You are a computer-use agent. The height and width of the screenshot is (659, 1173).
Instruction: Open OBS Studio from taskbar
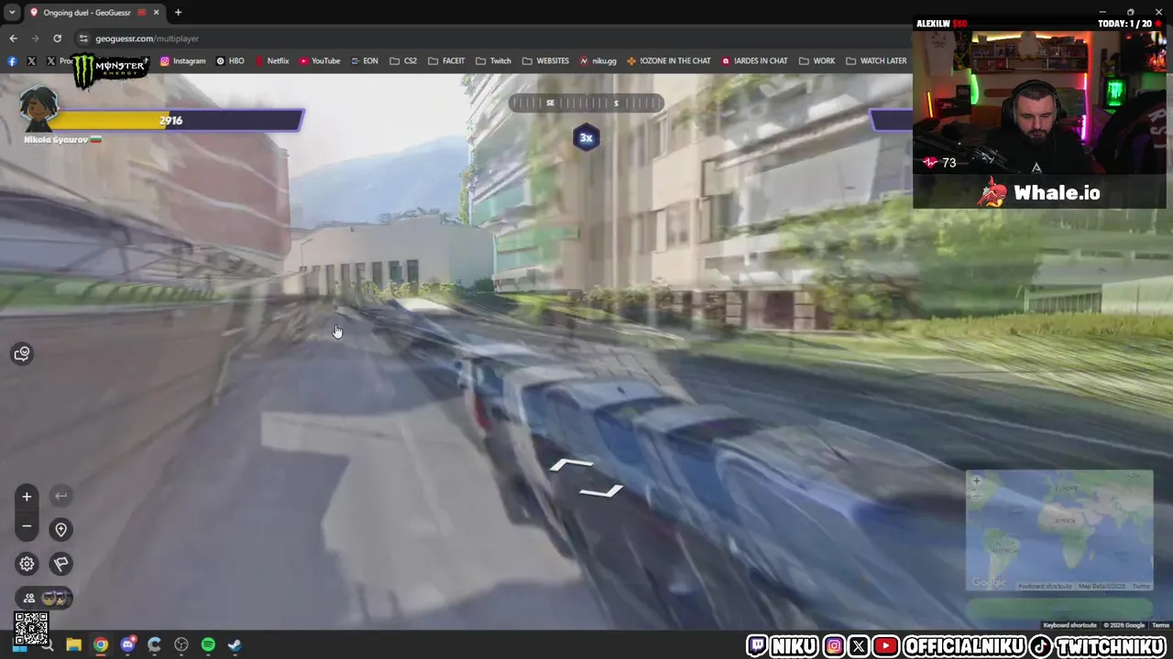[181, 645]
